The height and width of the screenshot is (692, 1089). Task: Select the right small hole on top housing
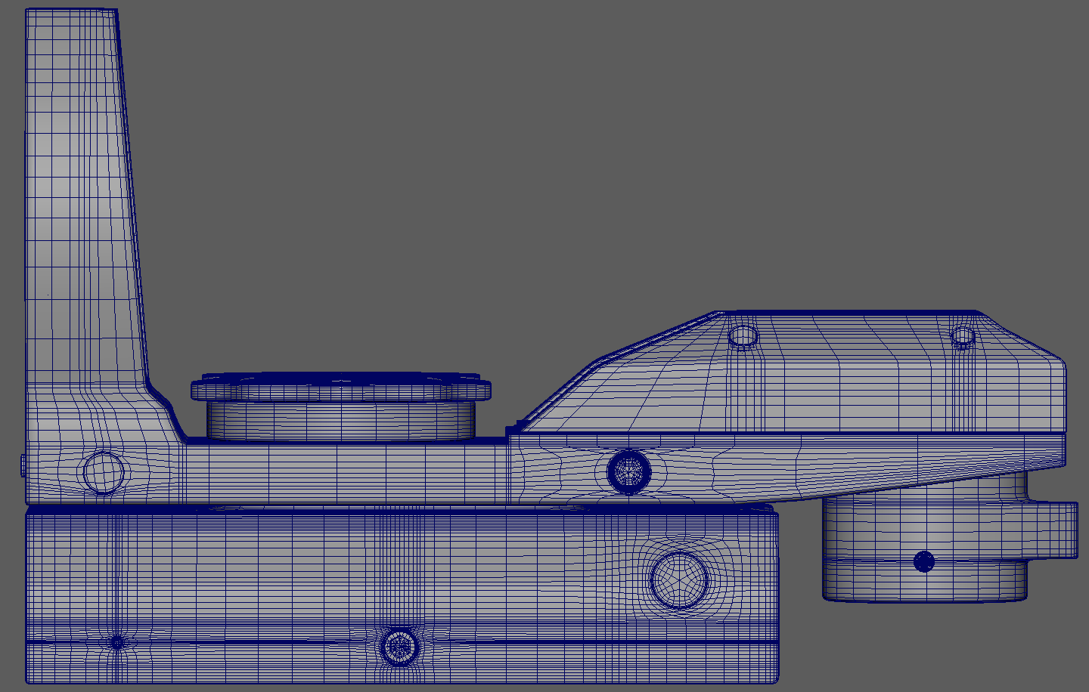pos(962,336)
